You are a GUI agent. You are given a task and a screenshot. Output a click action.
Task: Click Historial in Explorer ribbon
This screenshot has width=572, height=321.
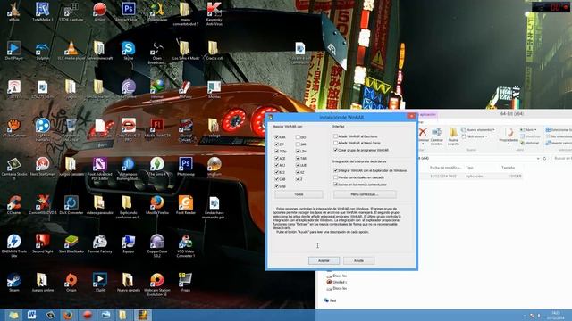(x=529, y=143)
